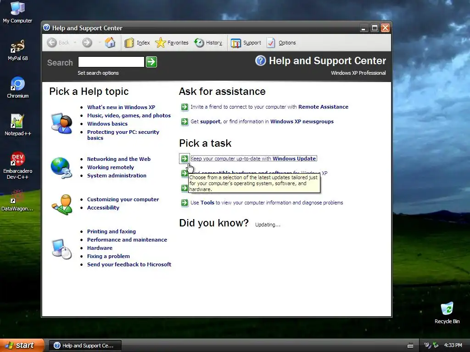This screenshot has width=470, height=352.
Task: Open the Fixing a problem topic
Action: click(108, 256)
